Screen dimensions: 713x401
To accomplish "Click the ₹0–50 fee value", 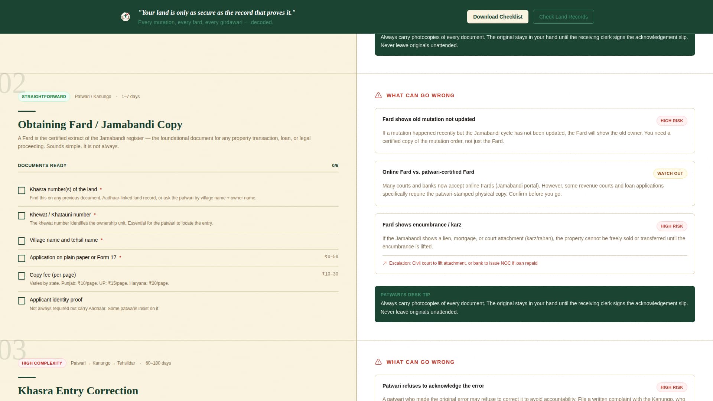I will click(331, 257).
